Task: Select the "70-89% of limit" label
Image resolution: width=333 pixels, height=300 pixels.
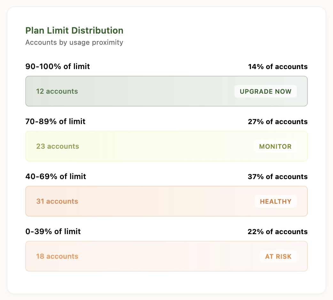Action: pos(55,122)
